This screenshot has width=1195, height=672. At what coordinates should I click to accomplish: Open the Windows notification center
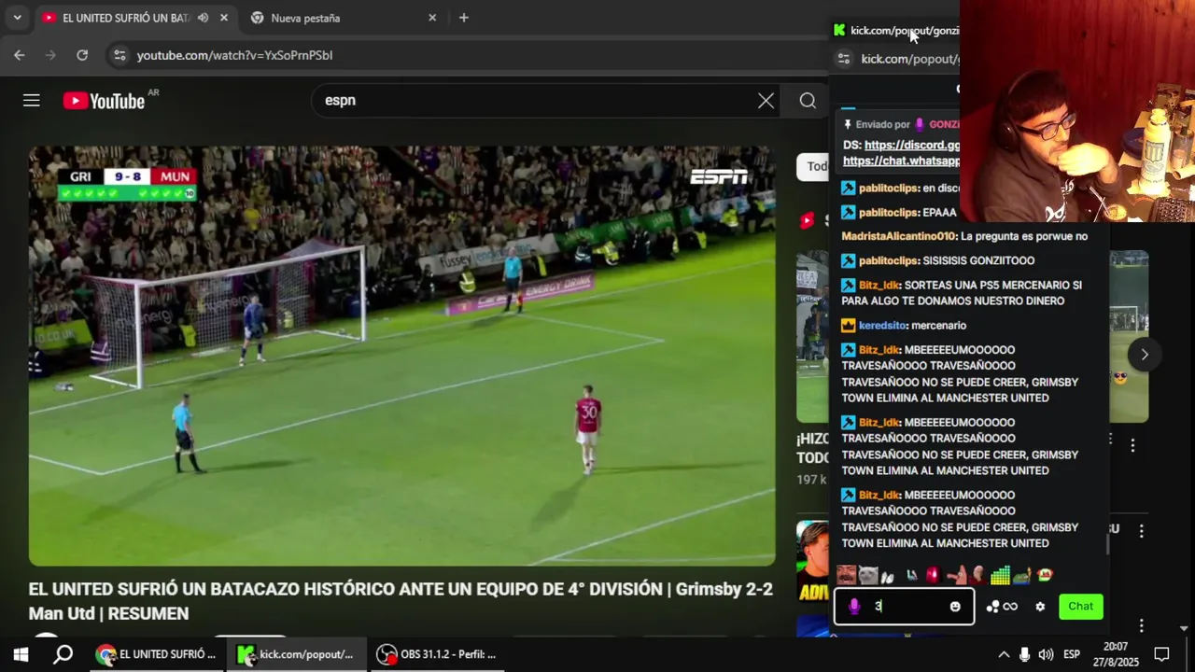1162,654
